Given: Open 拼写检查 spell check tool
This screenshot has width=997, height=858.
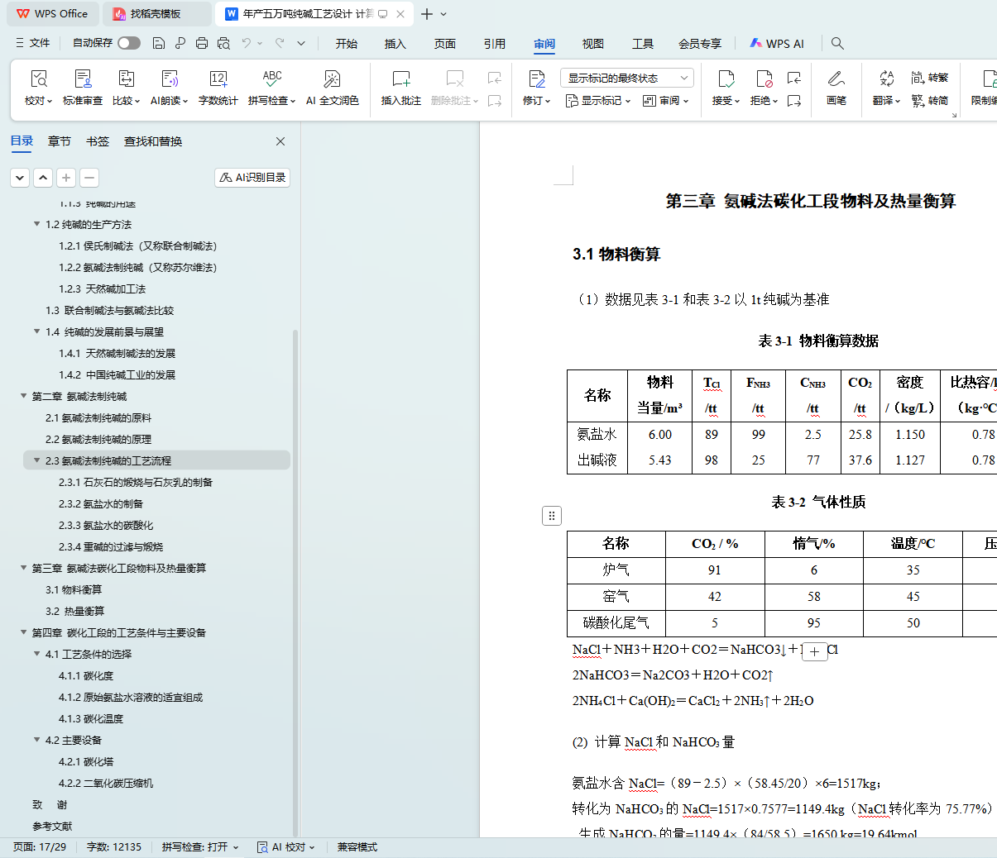Looking at the screenshot, I should pyautogui.click(x=271, y=88).
